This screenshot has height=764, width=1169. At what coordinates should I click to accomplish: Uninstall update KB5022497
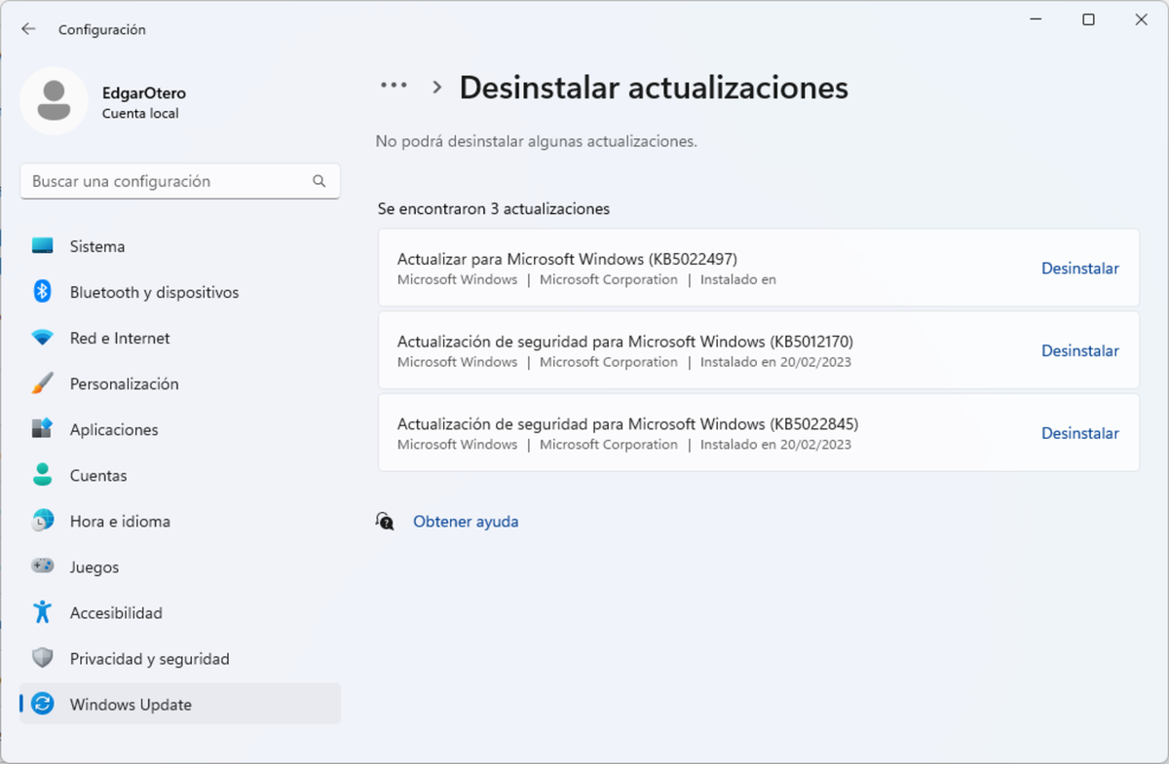pyautogui.click(x=1079, y=268)
